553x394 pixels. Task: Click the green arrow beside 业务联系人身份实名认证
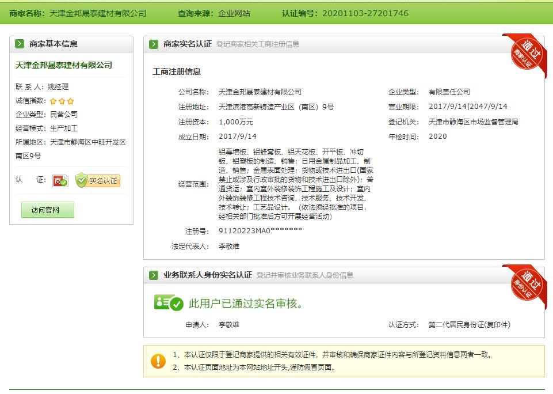tap(154, 275)
